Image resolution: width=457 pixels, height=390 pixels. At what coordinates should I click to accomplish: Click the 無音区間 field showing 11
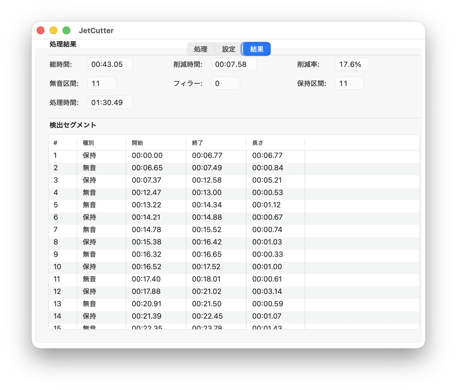[102, 83]
